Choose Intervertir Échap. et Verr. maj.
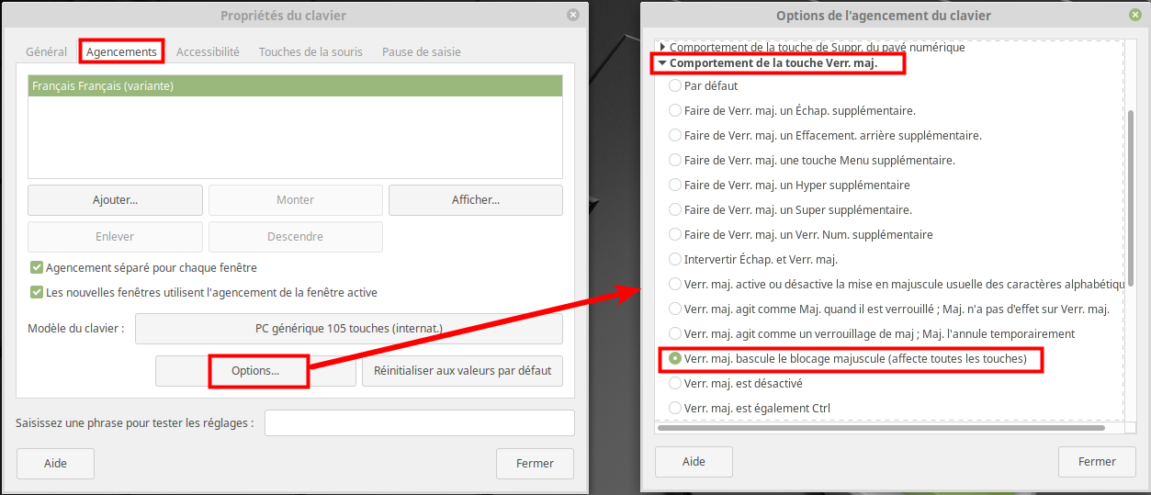This screenshot has height=495, width=1151. pos(675,259)
